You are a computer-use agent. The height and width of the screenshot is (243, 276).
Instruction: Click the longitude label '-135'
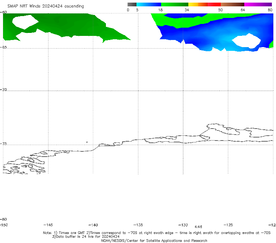(138, 225)
